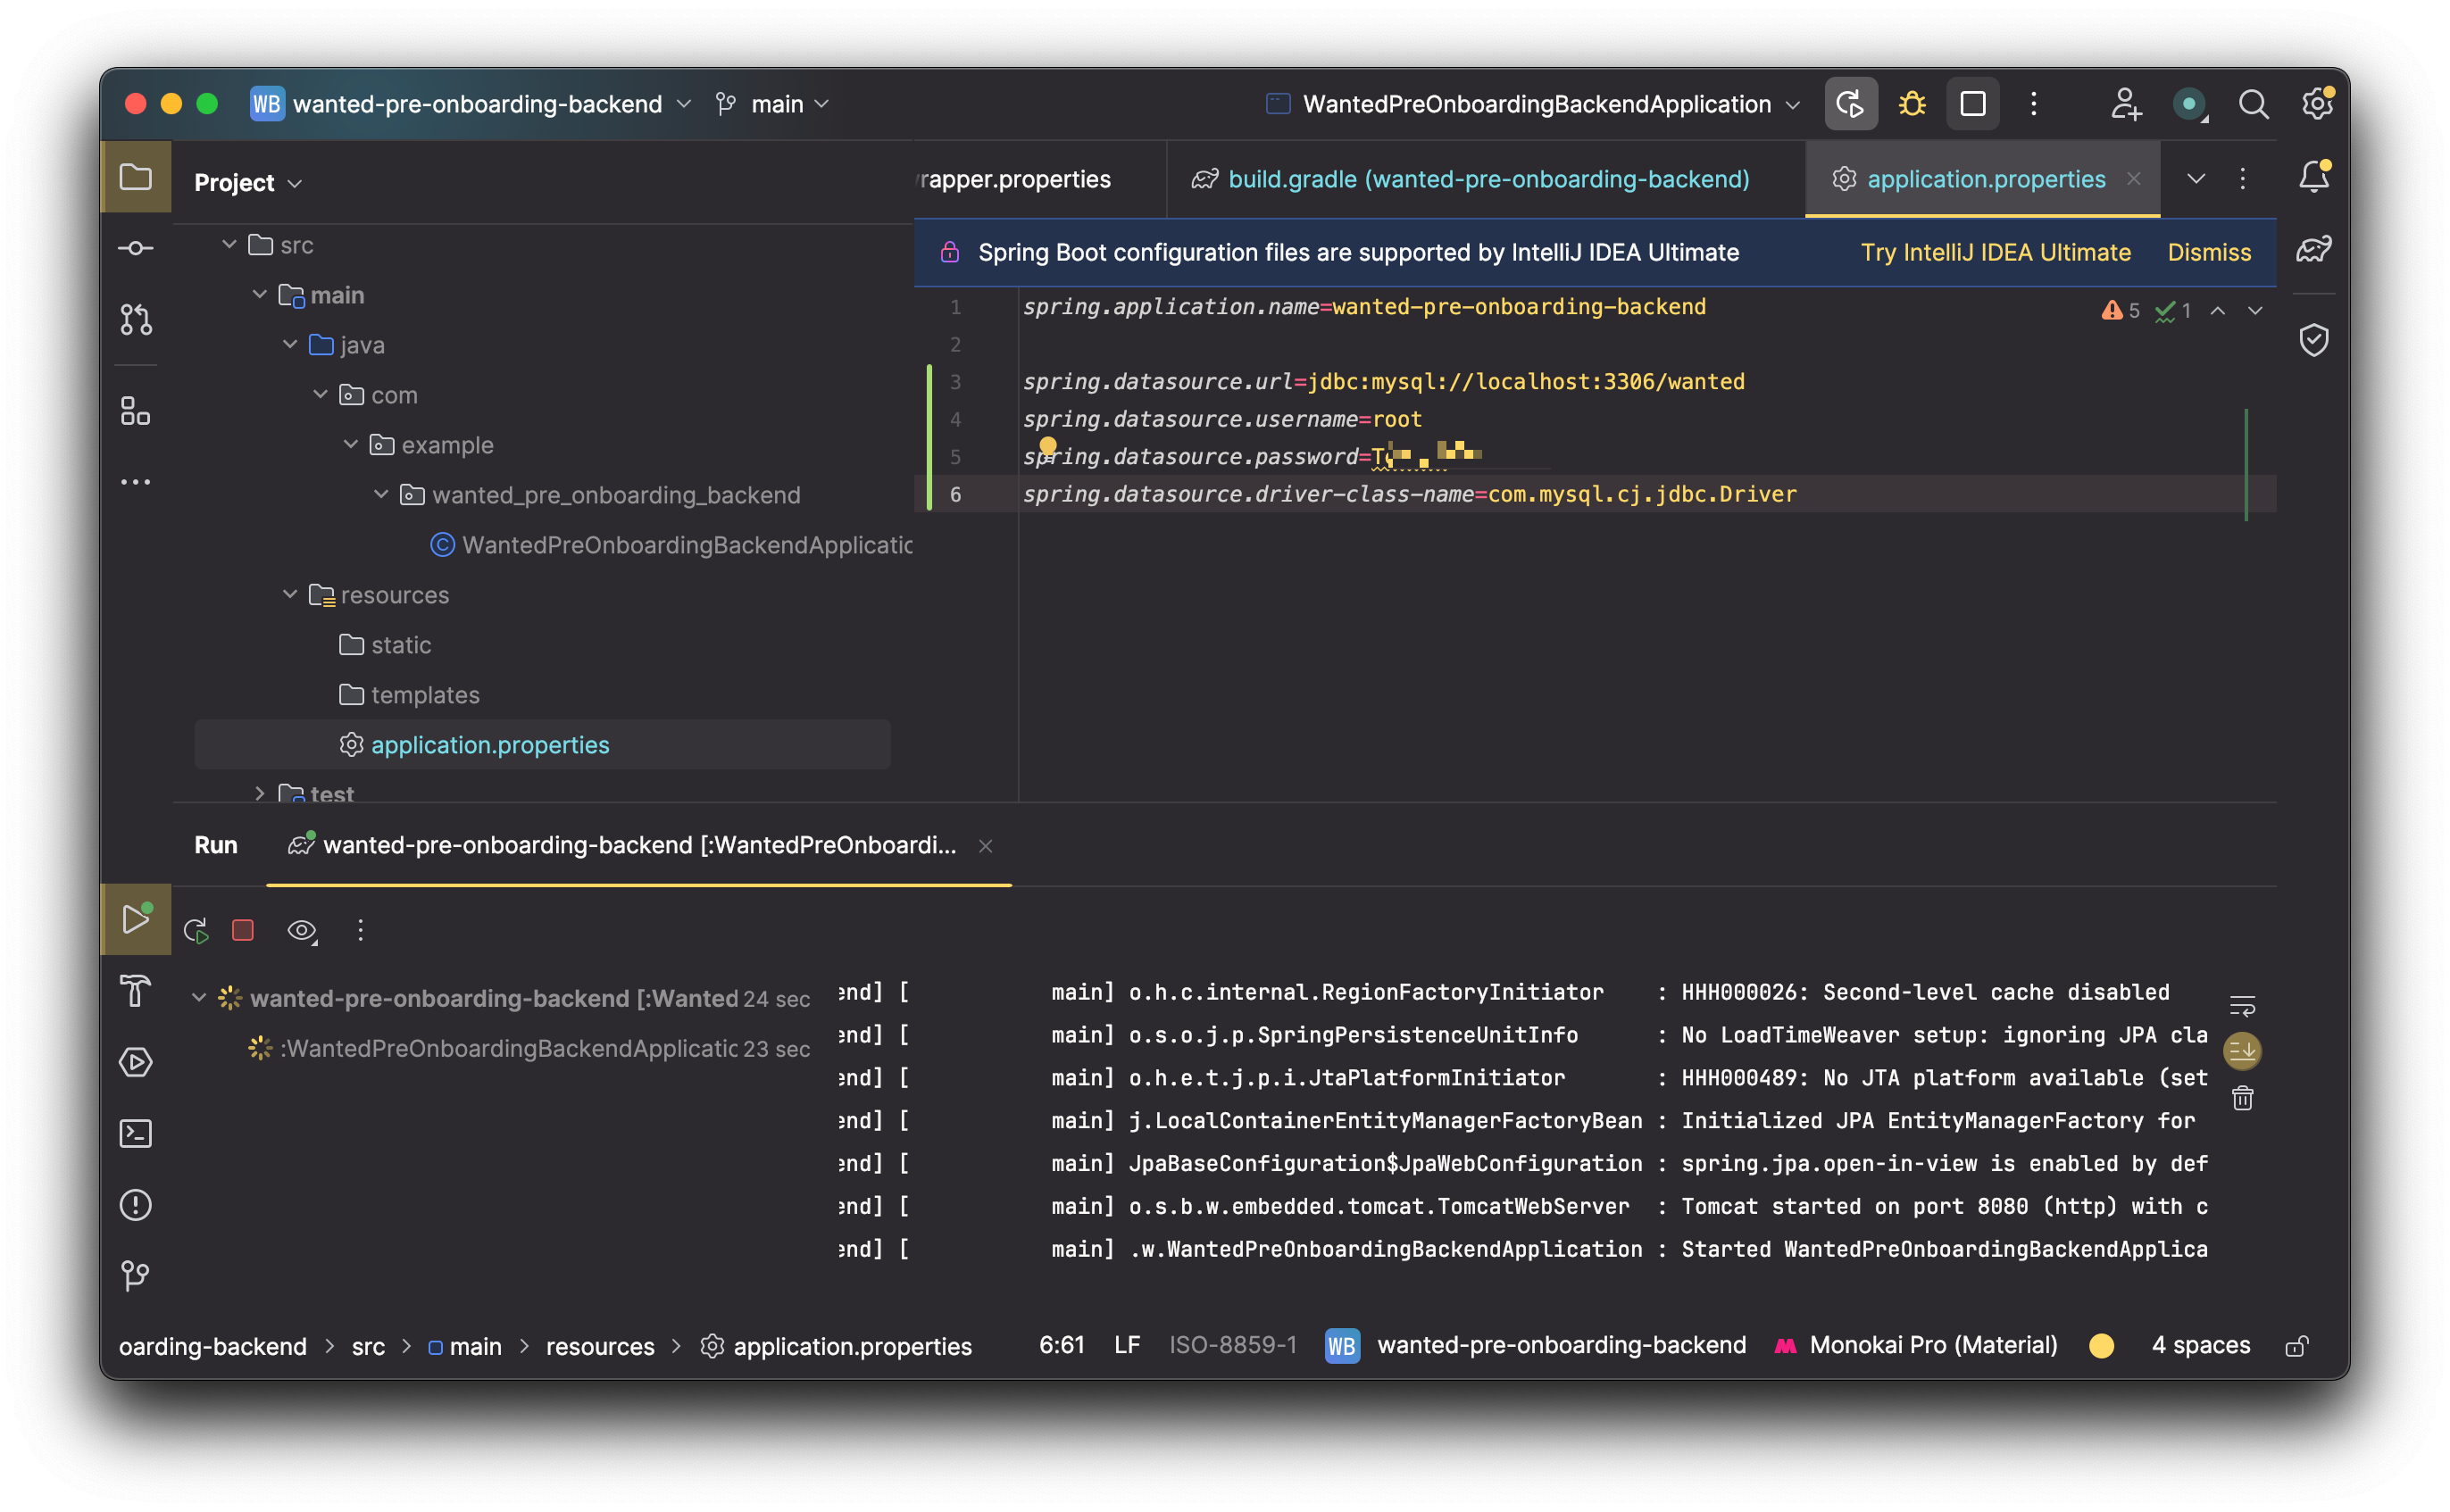Show hidden editor tabs chevron
The width and height of the screenshot is (2450, 1512).
click(x=2196, y=179)
